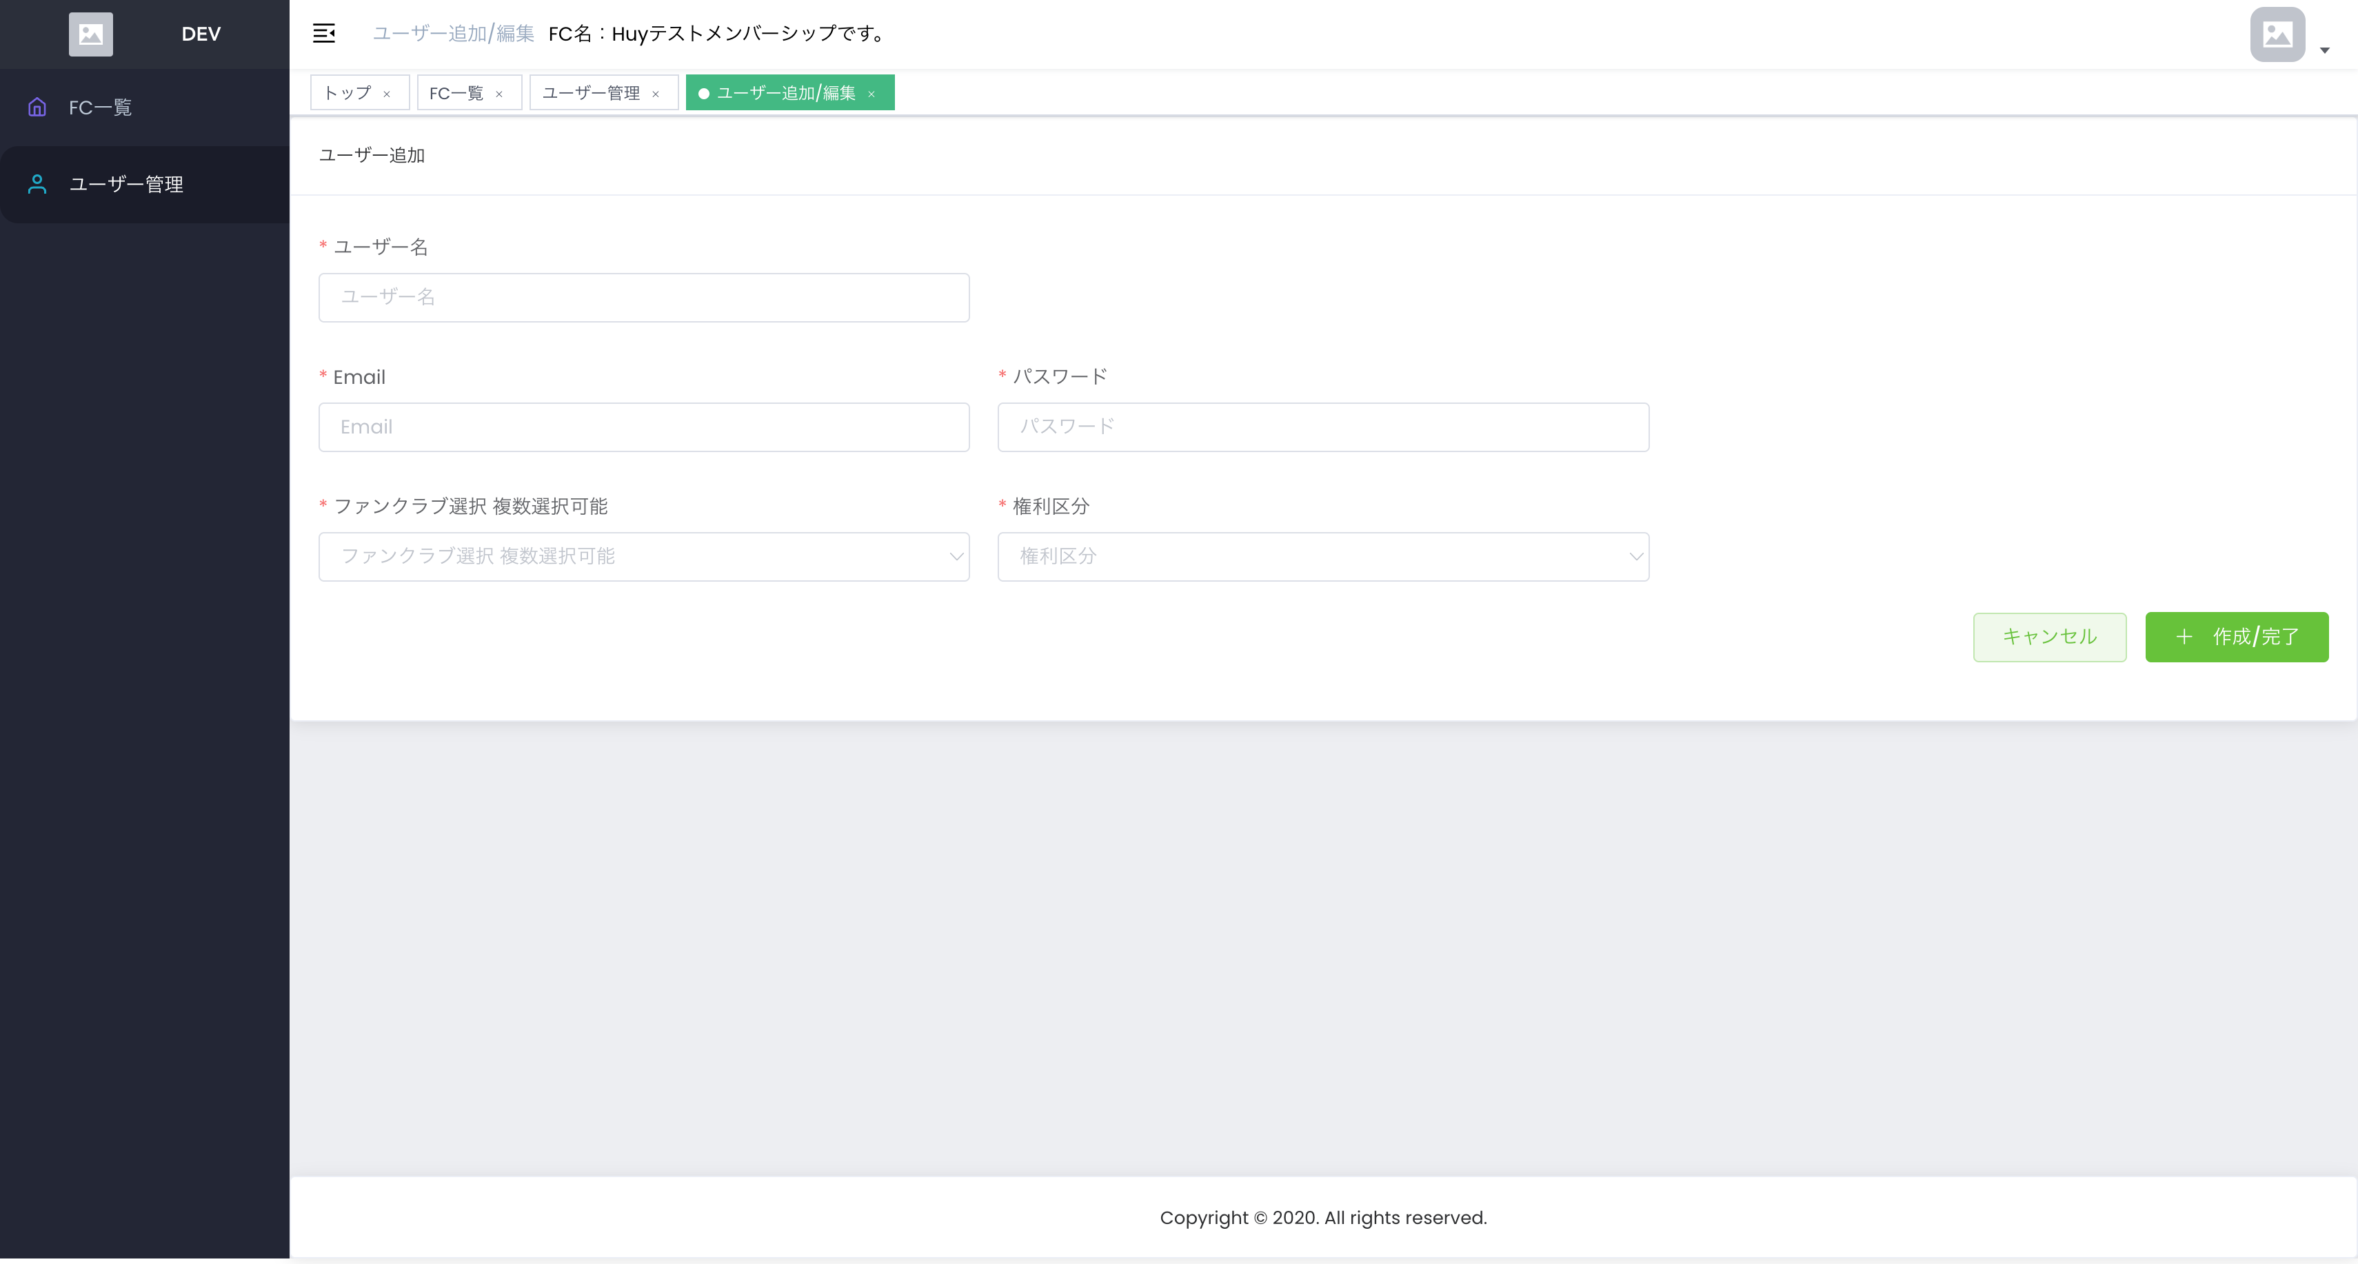Focus the Email input field
This screenshot has width=2358, height=1264.
click(643, 427)
